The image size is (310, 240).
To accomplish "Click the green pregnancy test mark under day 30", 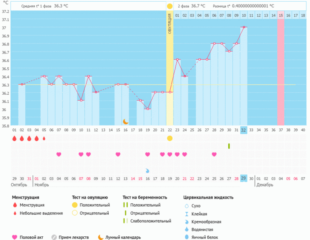I will point(229,146).
